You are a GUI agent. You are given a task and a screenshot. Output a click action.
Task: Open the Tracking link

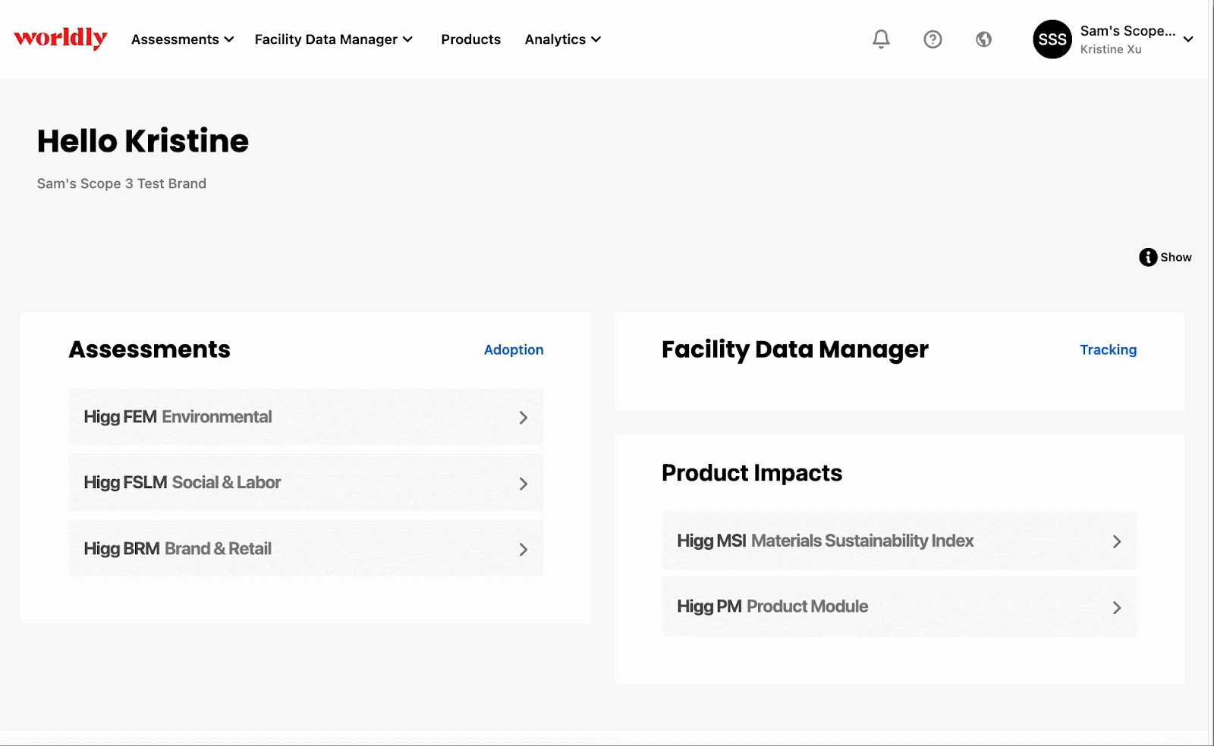coord(1108,349)
